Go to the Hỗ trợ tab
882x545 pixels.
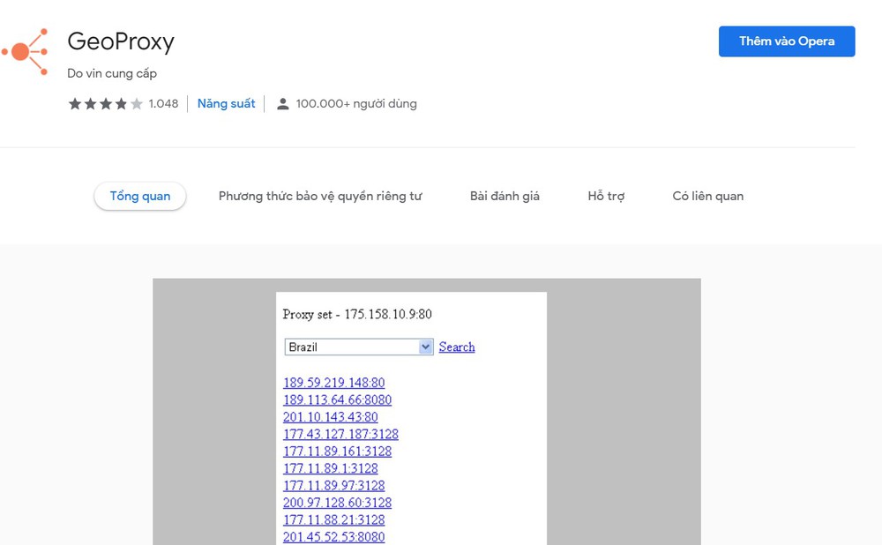pos(606,197)
